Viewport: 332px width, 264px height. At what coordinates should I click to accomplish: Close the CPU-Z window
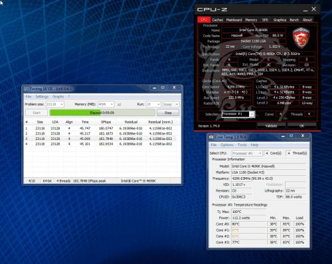tap(313, 9)
